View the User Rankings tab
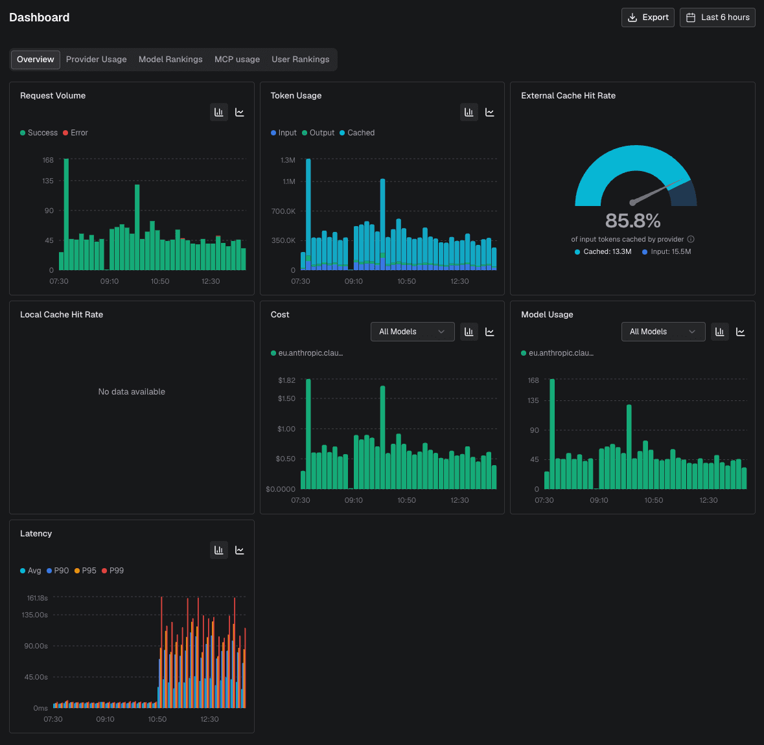Viewport: 764px width, 745px height. 301,60
